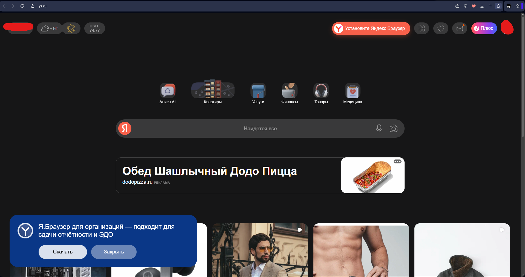Play video on the sunglasses man card
Image resolution: width=525 pixels, height=277 pixels.
(x=300, y=230)
